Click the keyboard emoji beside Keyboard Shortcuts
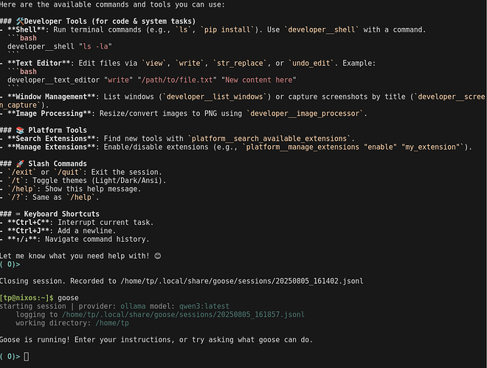This screenshot has width=487, height=368. [x=18, y=214]
